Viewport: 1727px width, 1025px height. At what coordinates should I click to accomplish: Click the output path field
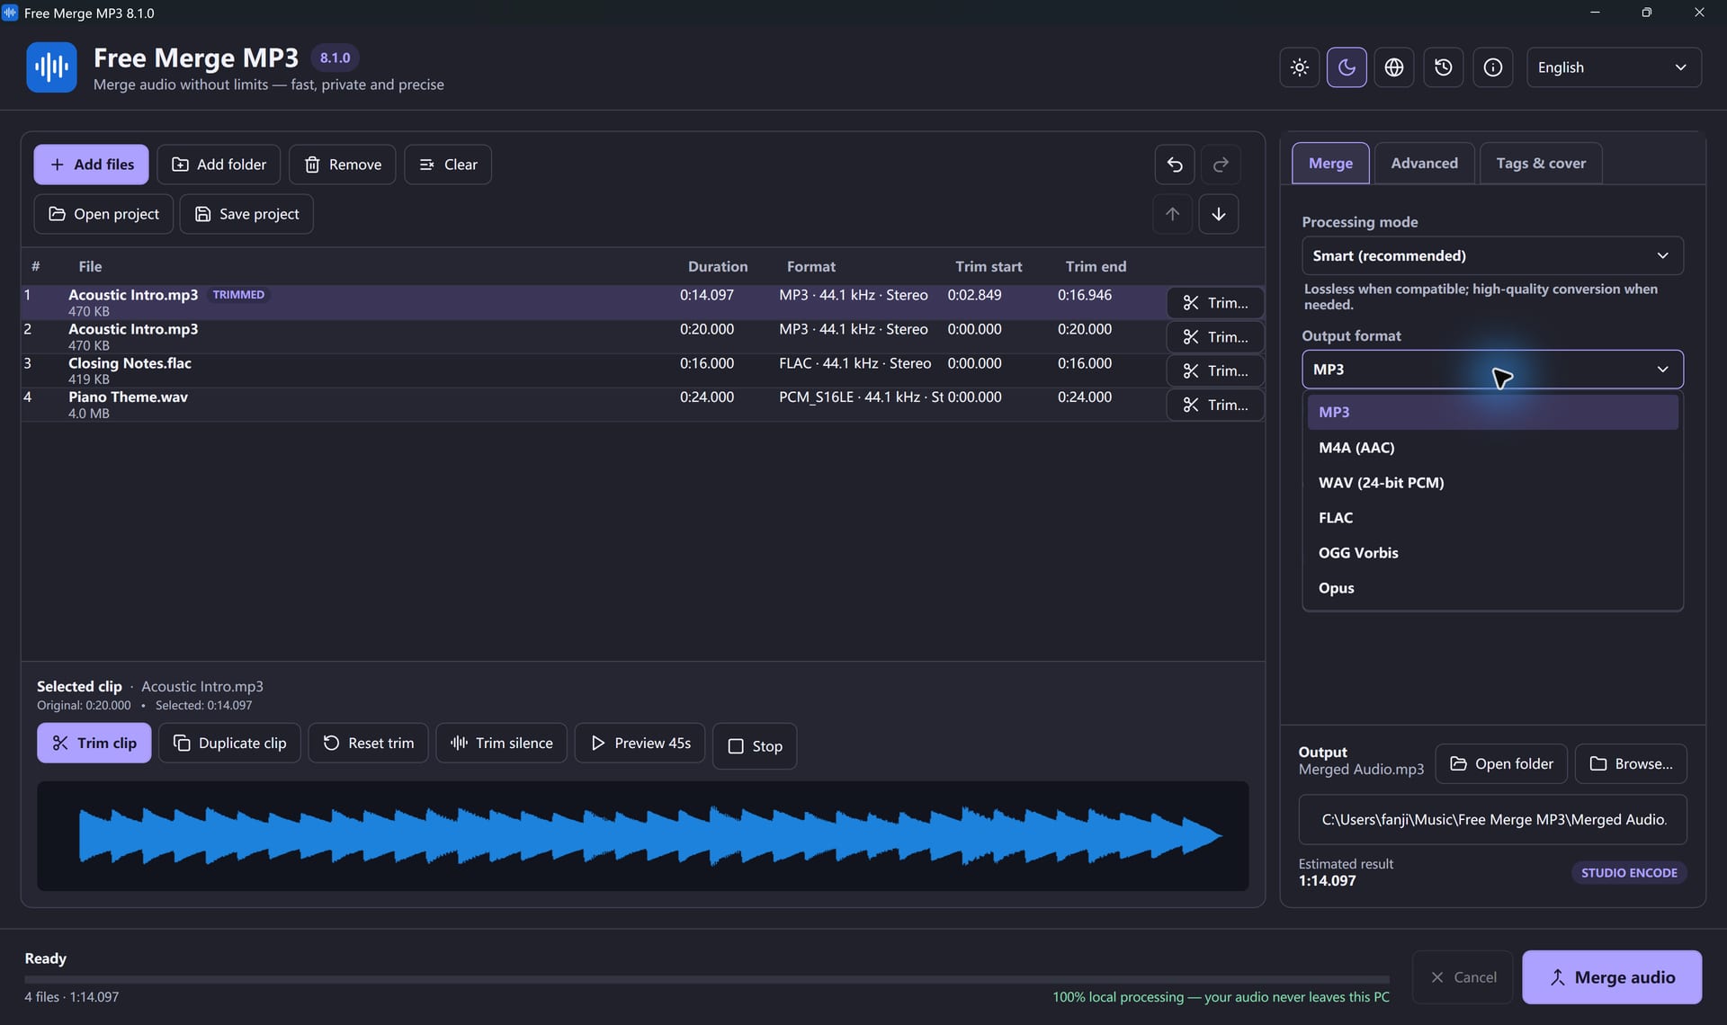[1492, 819]
